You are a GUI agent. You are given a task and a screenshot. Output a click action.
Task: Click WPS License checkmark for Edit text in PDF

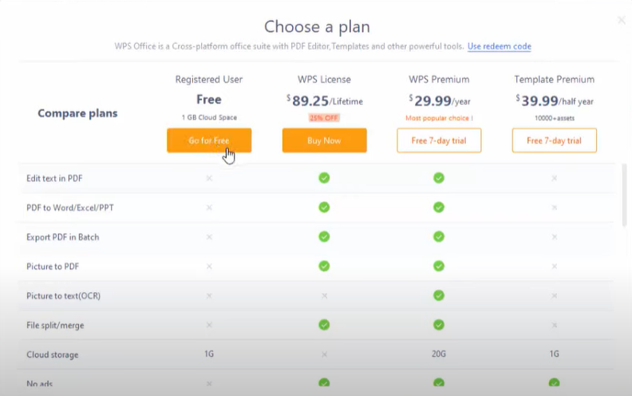pyautogui.click(x=324, y=177)
